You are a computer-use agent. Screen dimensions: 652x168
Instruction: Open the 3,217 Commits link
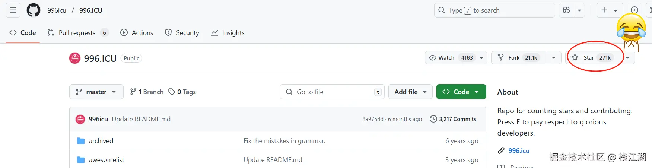457,119
